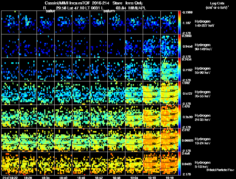Click the color bar for Hydrogen 149-227 keV
The height and width of the screenshot is (179, 236).
click(x=180, y=23)
